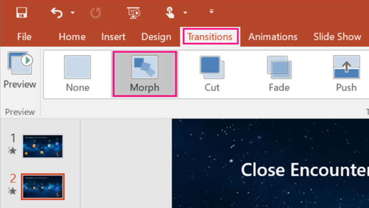Open the File tab
The image size is (369, 208).
tap(24, 37)
